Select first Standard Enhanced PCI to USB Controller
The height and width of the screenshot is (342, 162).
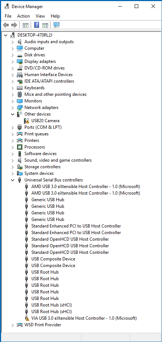click(76, 226)
